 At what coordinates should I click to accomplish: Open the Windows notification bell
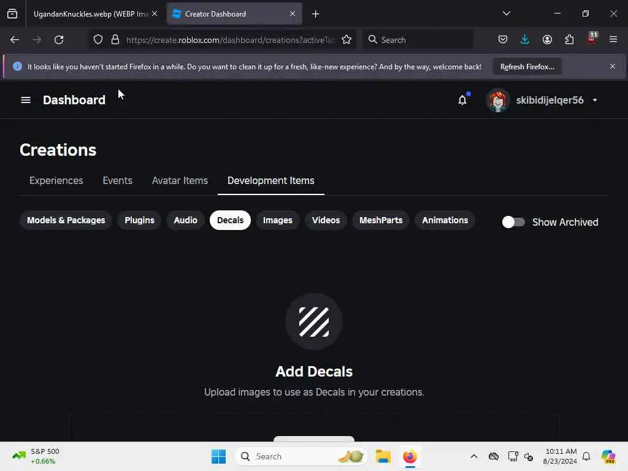pyautogui.click(x=586, y=456)
